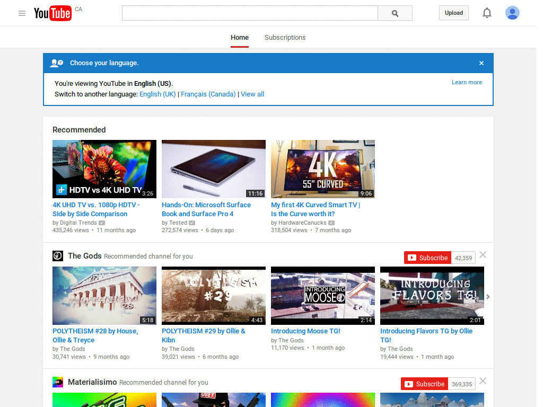Switch to the Subscriptions tab

coord(285,38)
